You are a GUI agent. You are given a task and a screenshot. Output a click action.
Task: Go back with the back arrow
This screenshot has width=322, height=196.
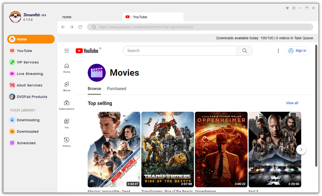pos(63,27)
